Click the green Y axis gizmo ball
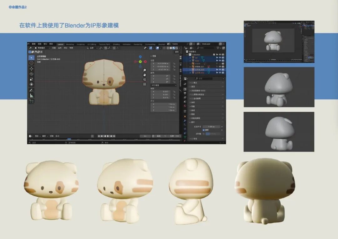338x239 pixels. point(140,62)
